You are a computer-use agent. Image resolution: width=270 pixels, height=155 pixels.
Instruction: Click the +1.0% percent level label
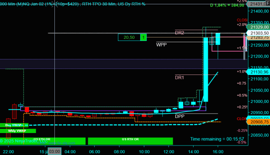click(x=242, y=71)
